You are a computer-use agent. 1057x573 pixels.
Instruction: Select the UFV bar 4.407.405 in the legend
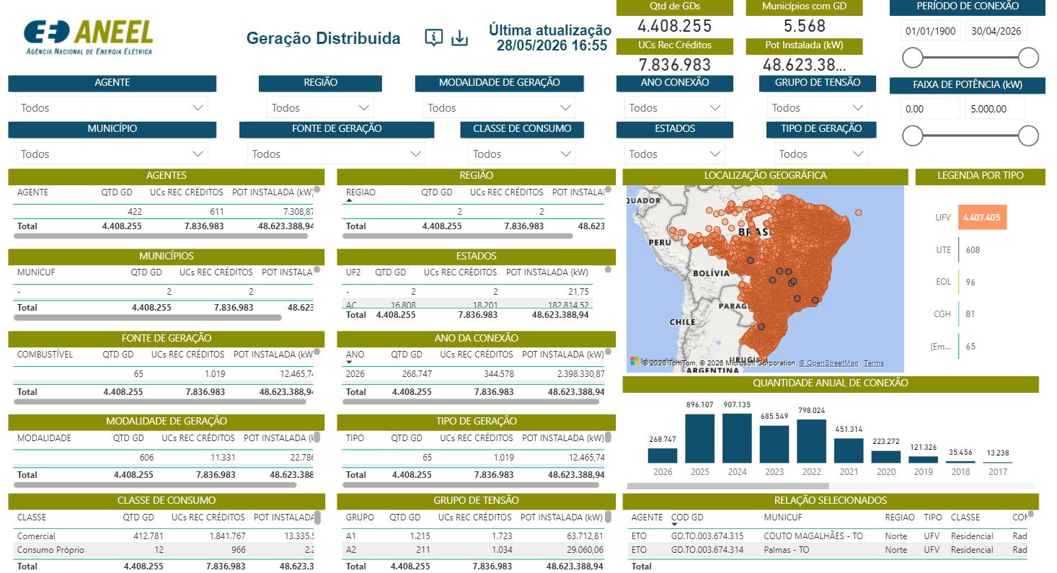pyautogui.click(x=982, y=217)
